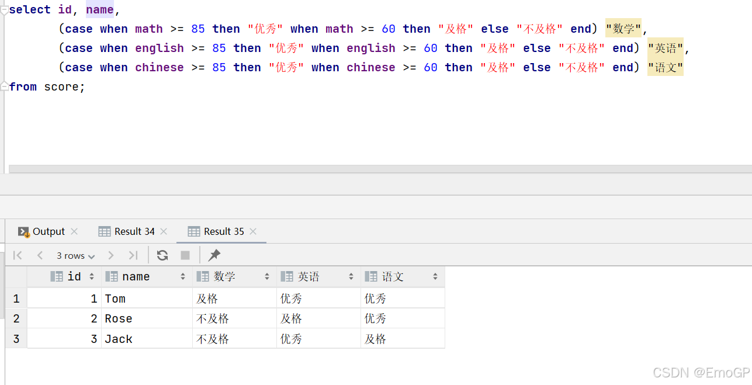
Task: Click the highlighted "英语" alias in the query
Action: [x=666, y=48]
